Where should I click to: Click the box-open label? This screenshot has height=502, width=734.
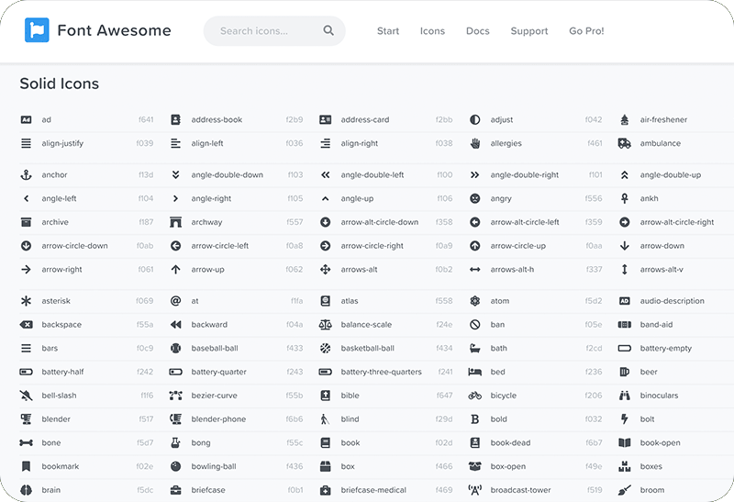click(x=508, y=466)
